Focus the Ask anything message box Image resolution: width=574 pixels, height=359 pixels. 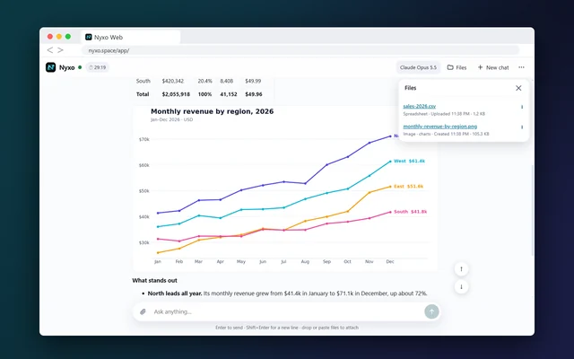[x=286, y=311]
